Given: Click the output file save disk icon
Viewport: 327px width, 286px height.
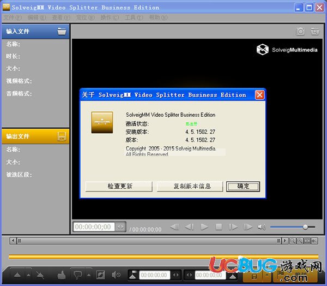Looking at the screenshot, I should (62, 136).
